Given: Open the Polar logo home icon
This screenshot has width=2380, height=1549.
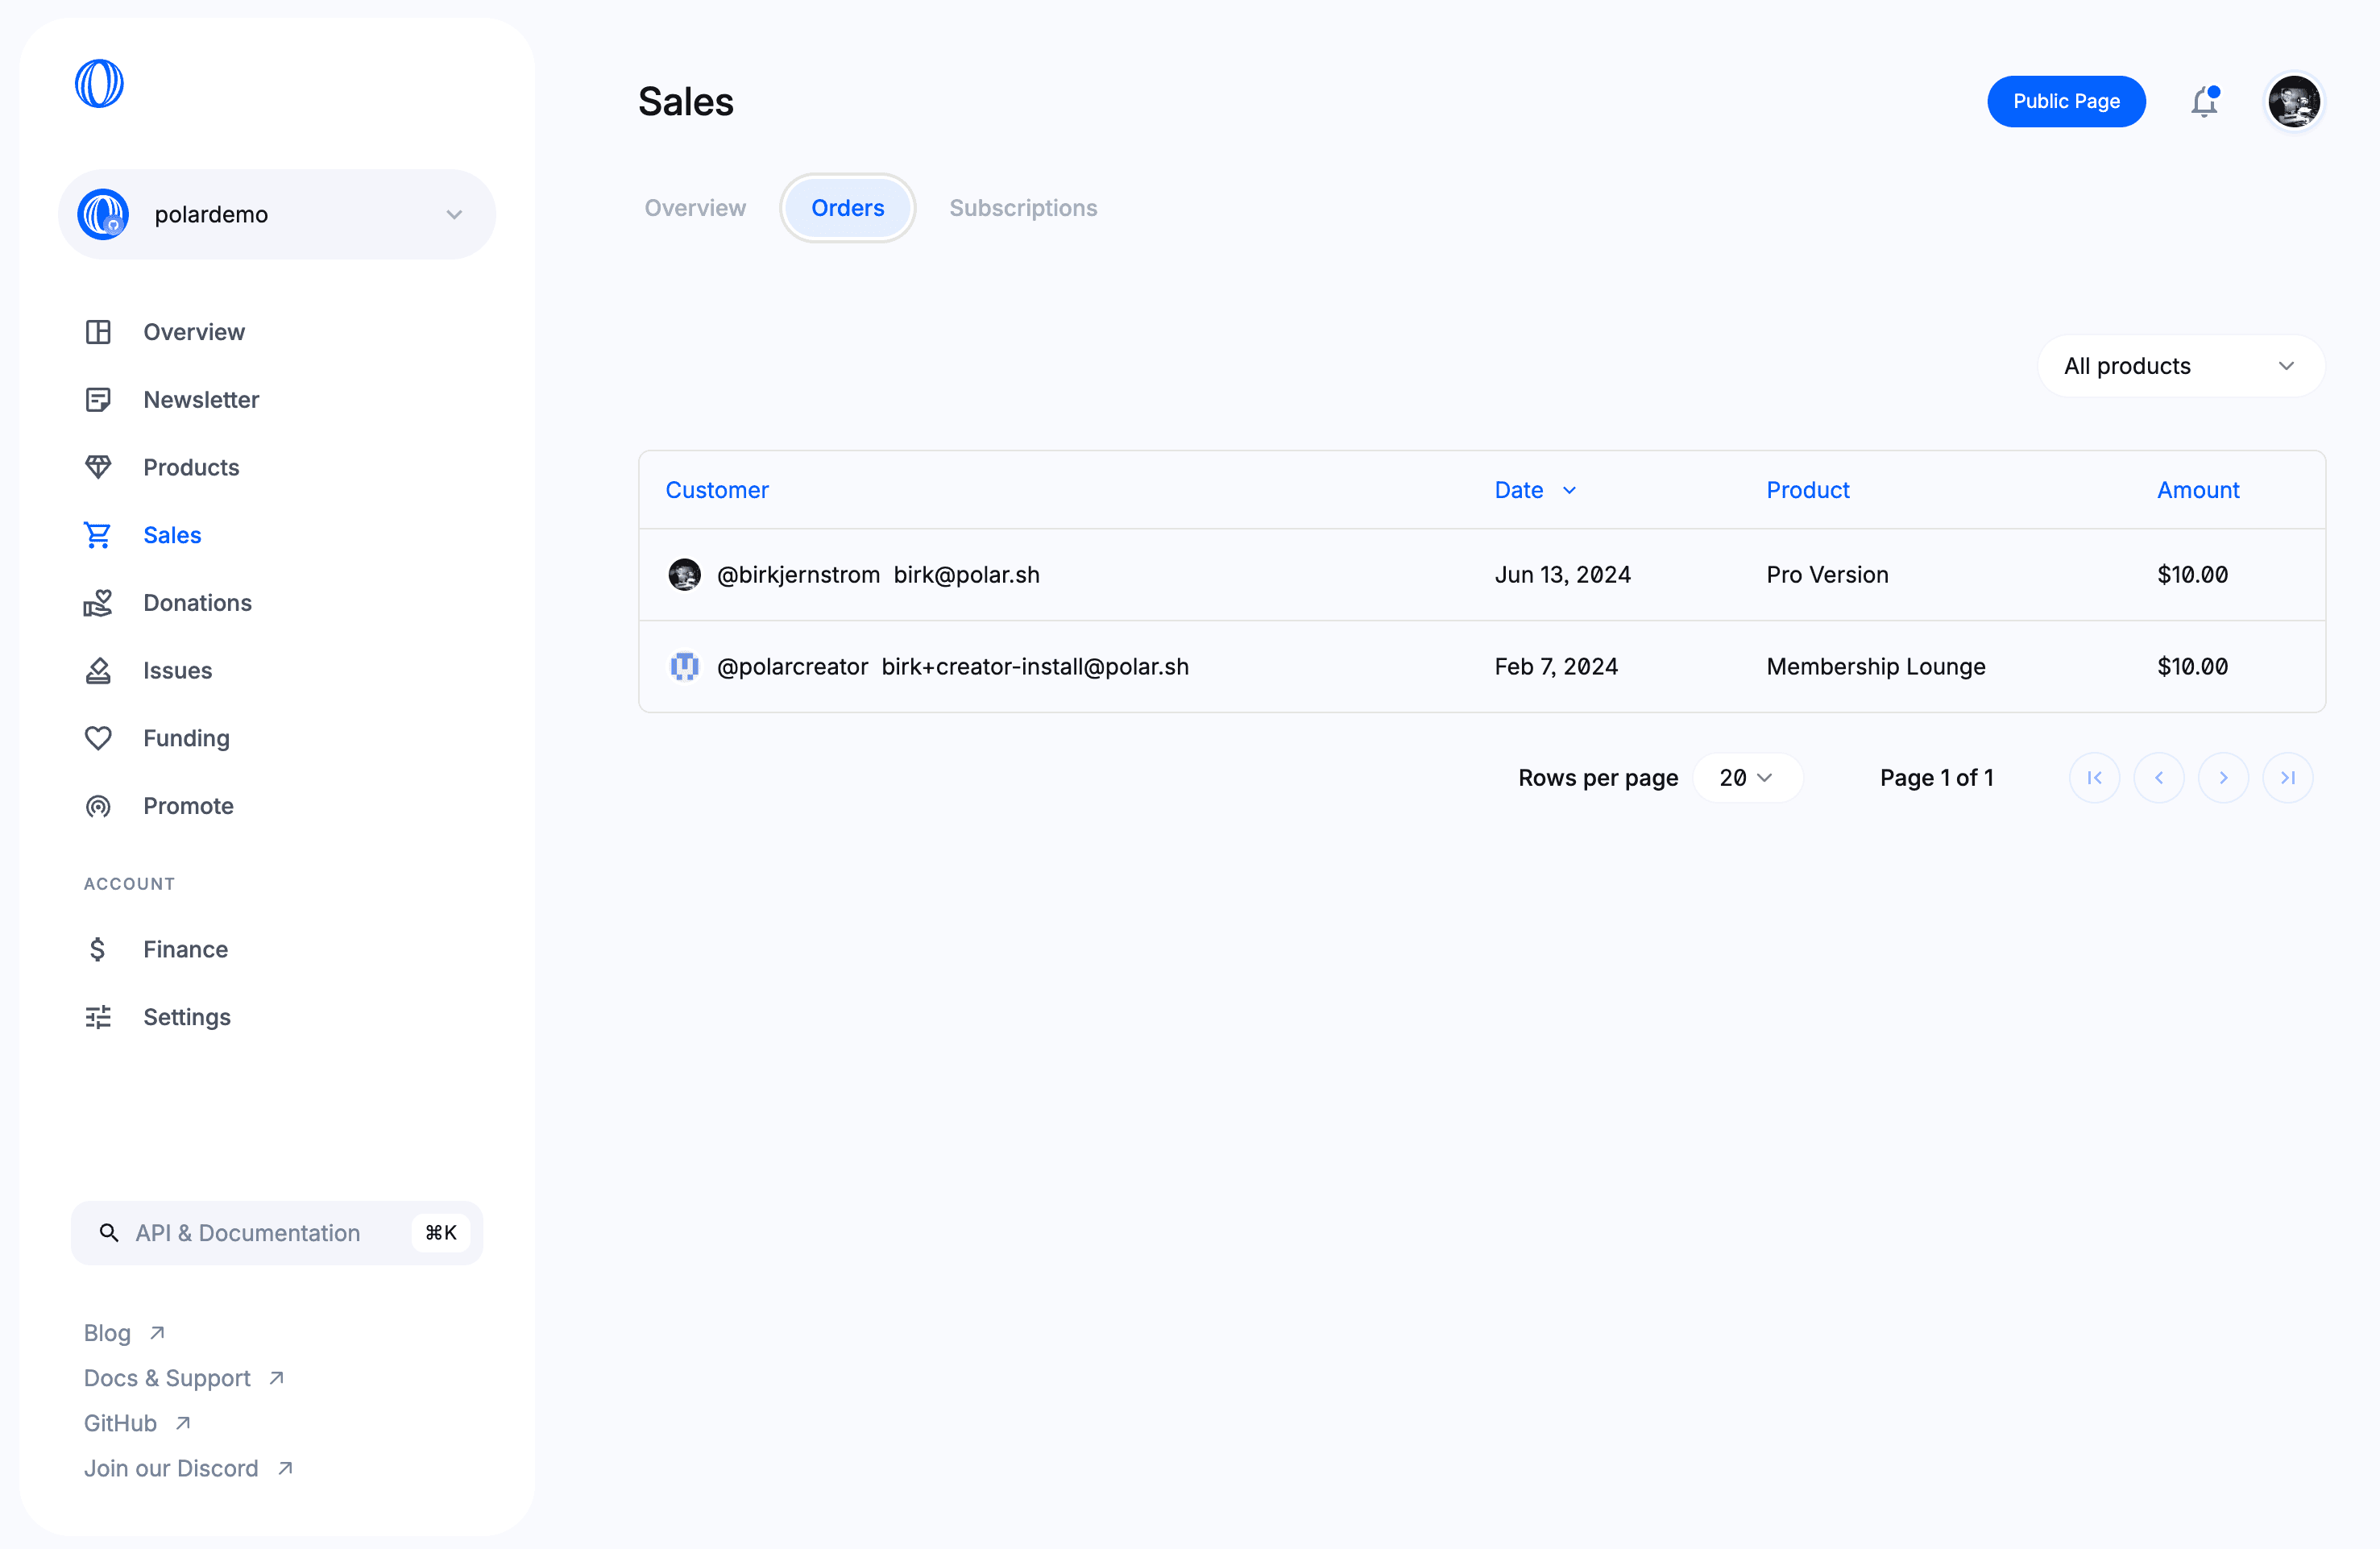Looking at the screenshot, I should 99,81.
